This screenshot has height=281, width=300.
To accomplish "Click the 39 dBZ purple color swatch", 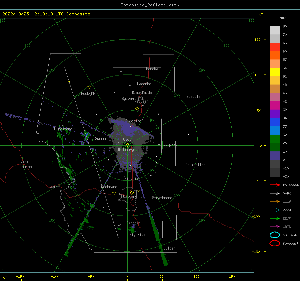I will [x=275, y=114].
